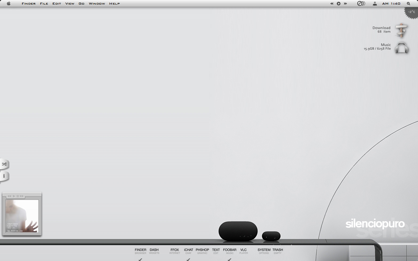Skip to previous track in menu bar

(332, 4)
